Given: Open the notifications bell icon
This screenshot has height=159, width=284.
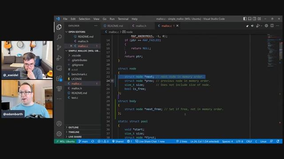Looking at the screenshot, I should point(278,141).
